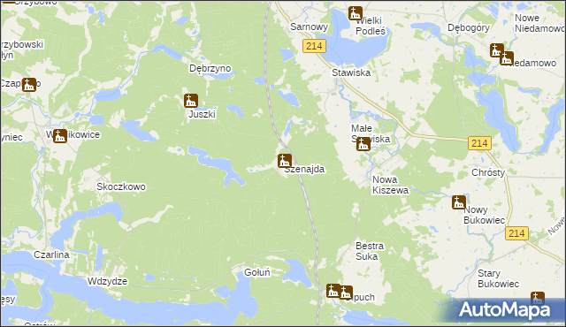Select road 214 shield above Chrósty

point(479,143)
